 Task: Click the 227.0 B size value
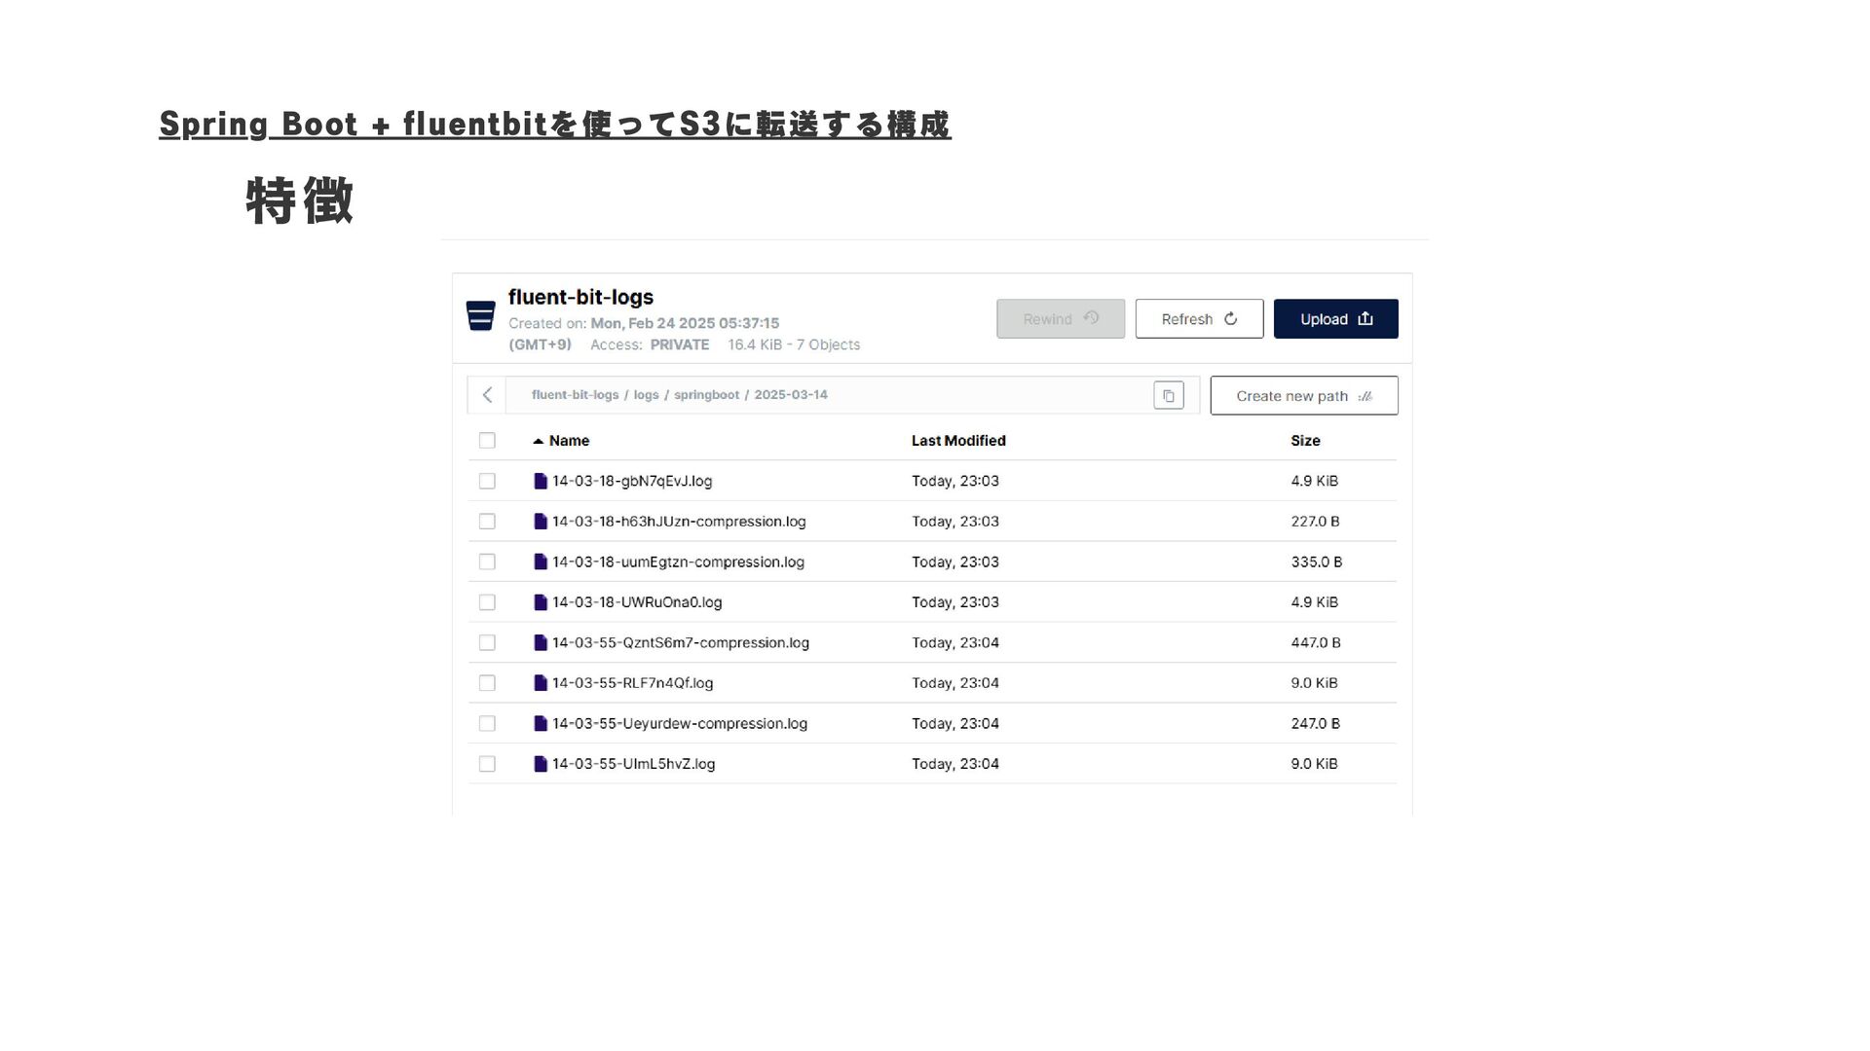(x=1315, y=522)
